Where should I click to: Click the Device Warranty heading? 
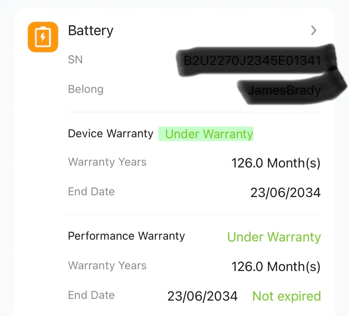point(111,134)
